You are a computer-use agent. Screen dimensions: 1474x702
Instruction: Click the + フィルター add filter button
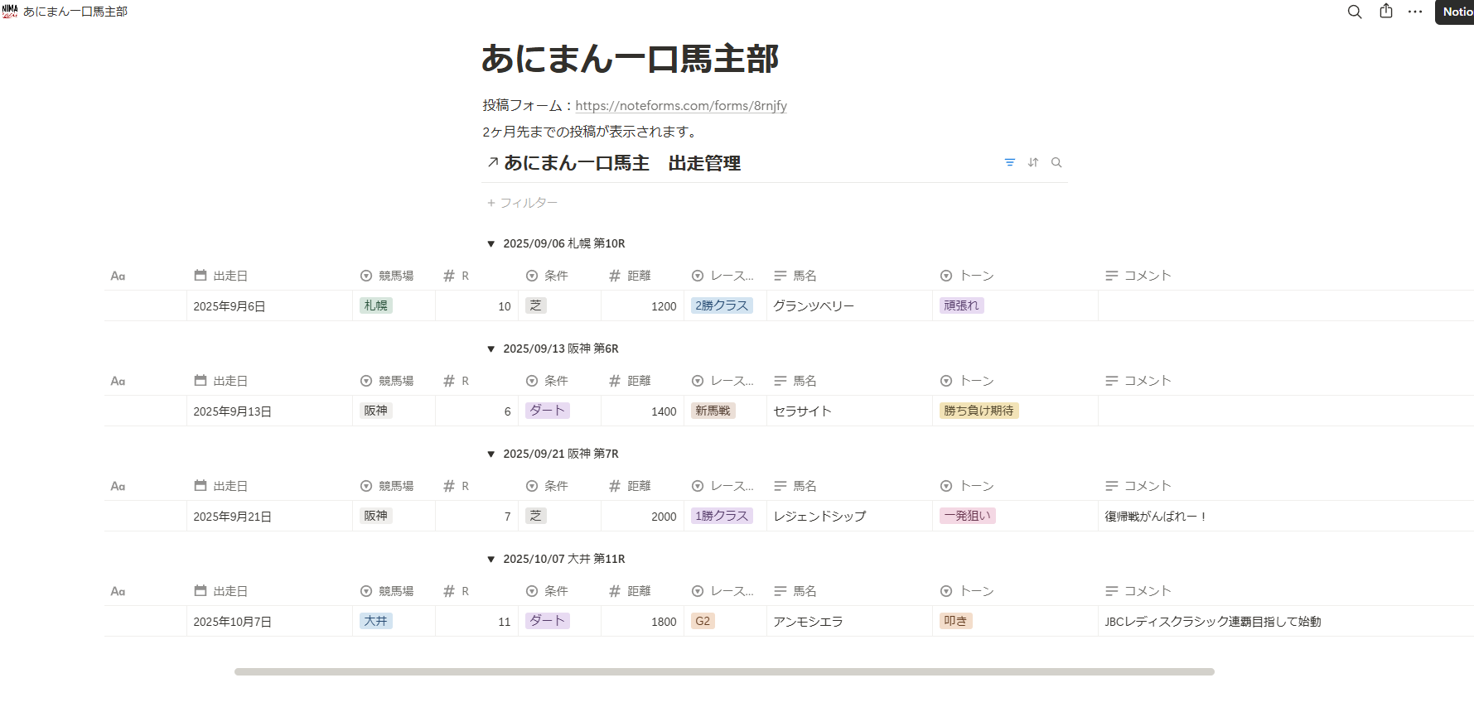tap(522, 203)
